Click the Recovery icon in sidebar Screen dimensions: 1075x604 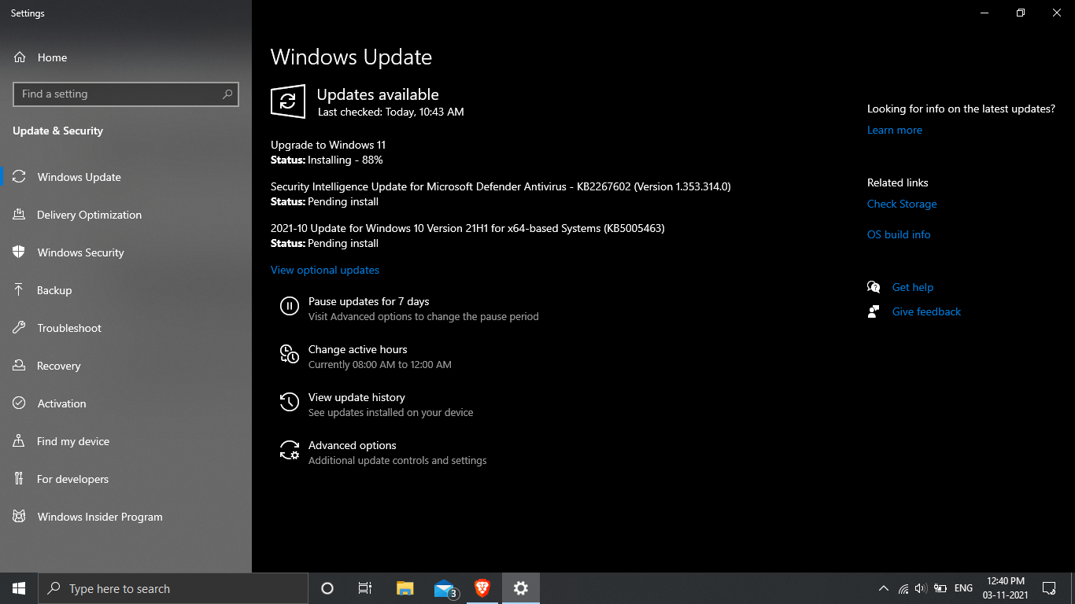click(x=20, y=366)
